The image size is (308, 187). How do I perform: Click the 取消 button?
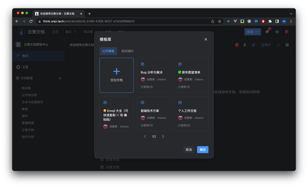189,150
